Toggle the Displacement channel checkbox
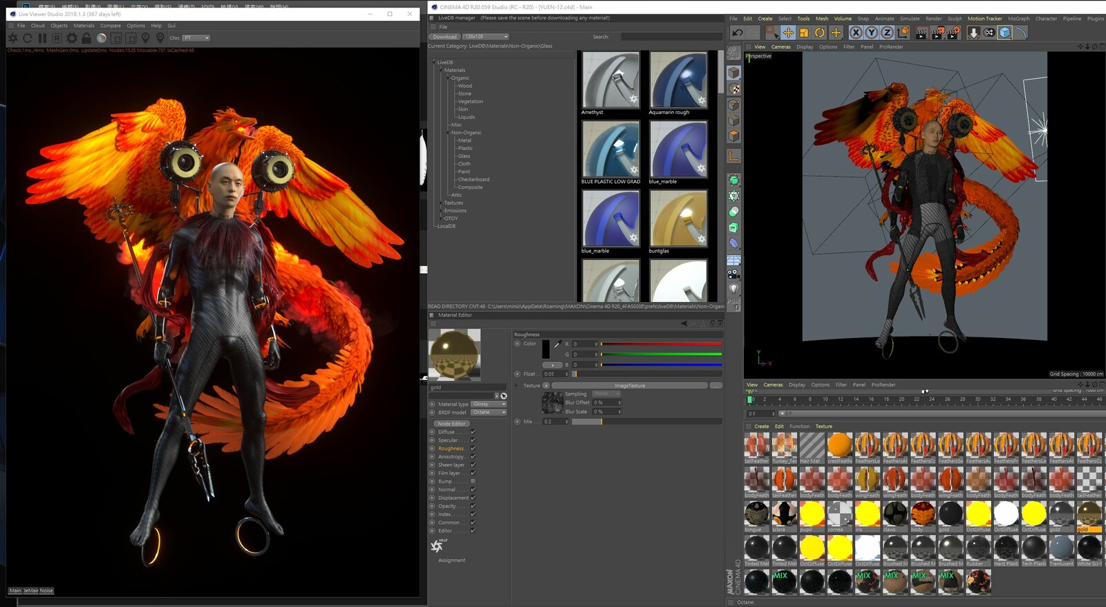Image resolution: width=1106 pixels, height=607 pixels. click(473, 498)
